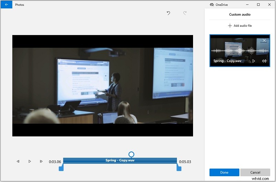Click the redo arrow
The image size is (276, 182).
click(x=185, y=13)
